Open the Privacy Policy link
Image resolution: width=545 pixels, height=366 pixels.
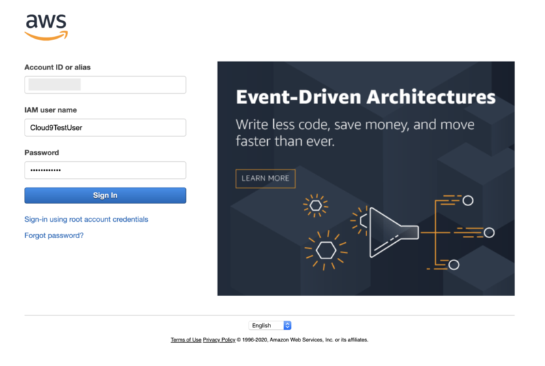pyautogui.click(x=219, y=339)
